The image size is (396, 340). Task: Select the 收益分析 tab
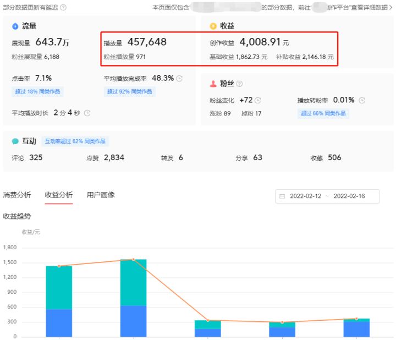[59, 195]
